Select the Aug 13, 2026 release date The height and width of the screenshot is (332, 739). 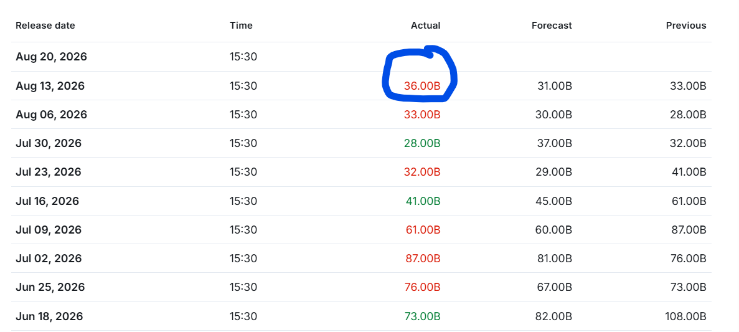pos(50,87)
